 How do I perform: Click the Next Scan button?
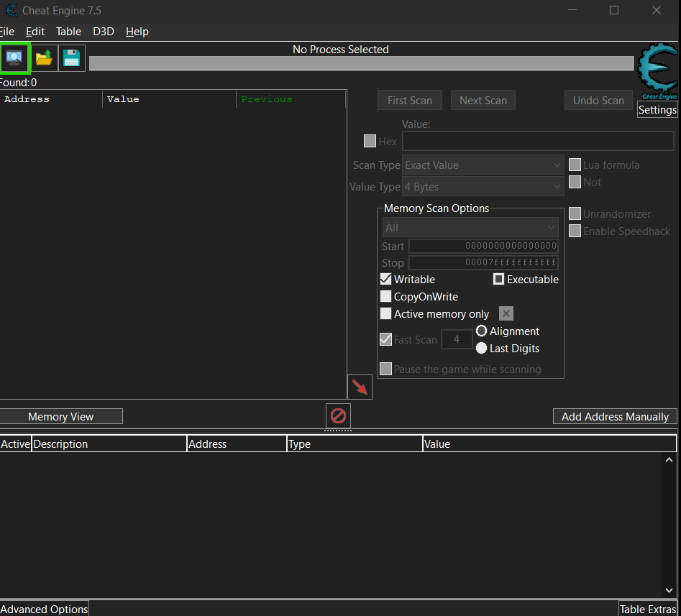pyautogui.click(x=483, y=101)
